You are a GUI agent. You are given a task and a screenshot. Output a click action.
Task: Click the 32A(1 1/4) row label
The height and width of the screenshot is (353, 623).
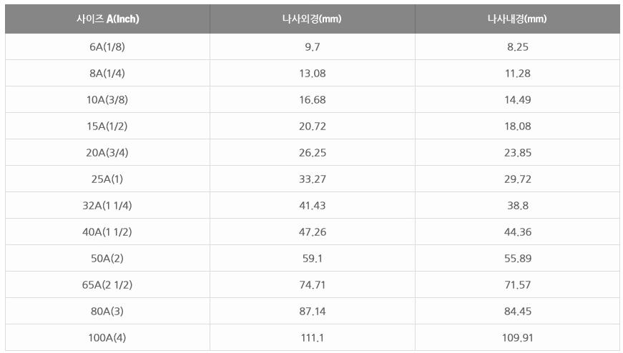click(x=107, y=206)
